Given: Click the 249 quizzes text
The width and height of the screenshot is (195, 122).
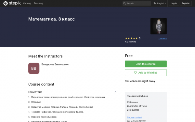Looking at the screenshot, I should click(x=133, y=110).
